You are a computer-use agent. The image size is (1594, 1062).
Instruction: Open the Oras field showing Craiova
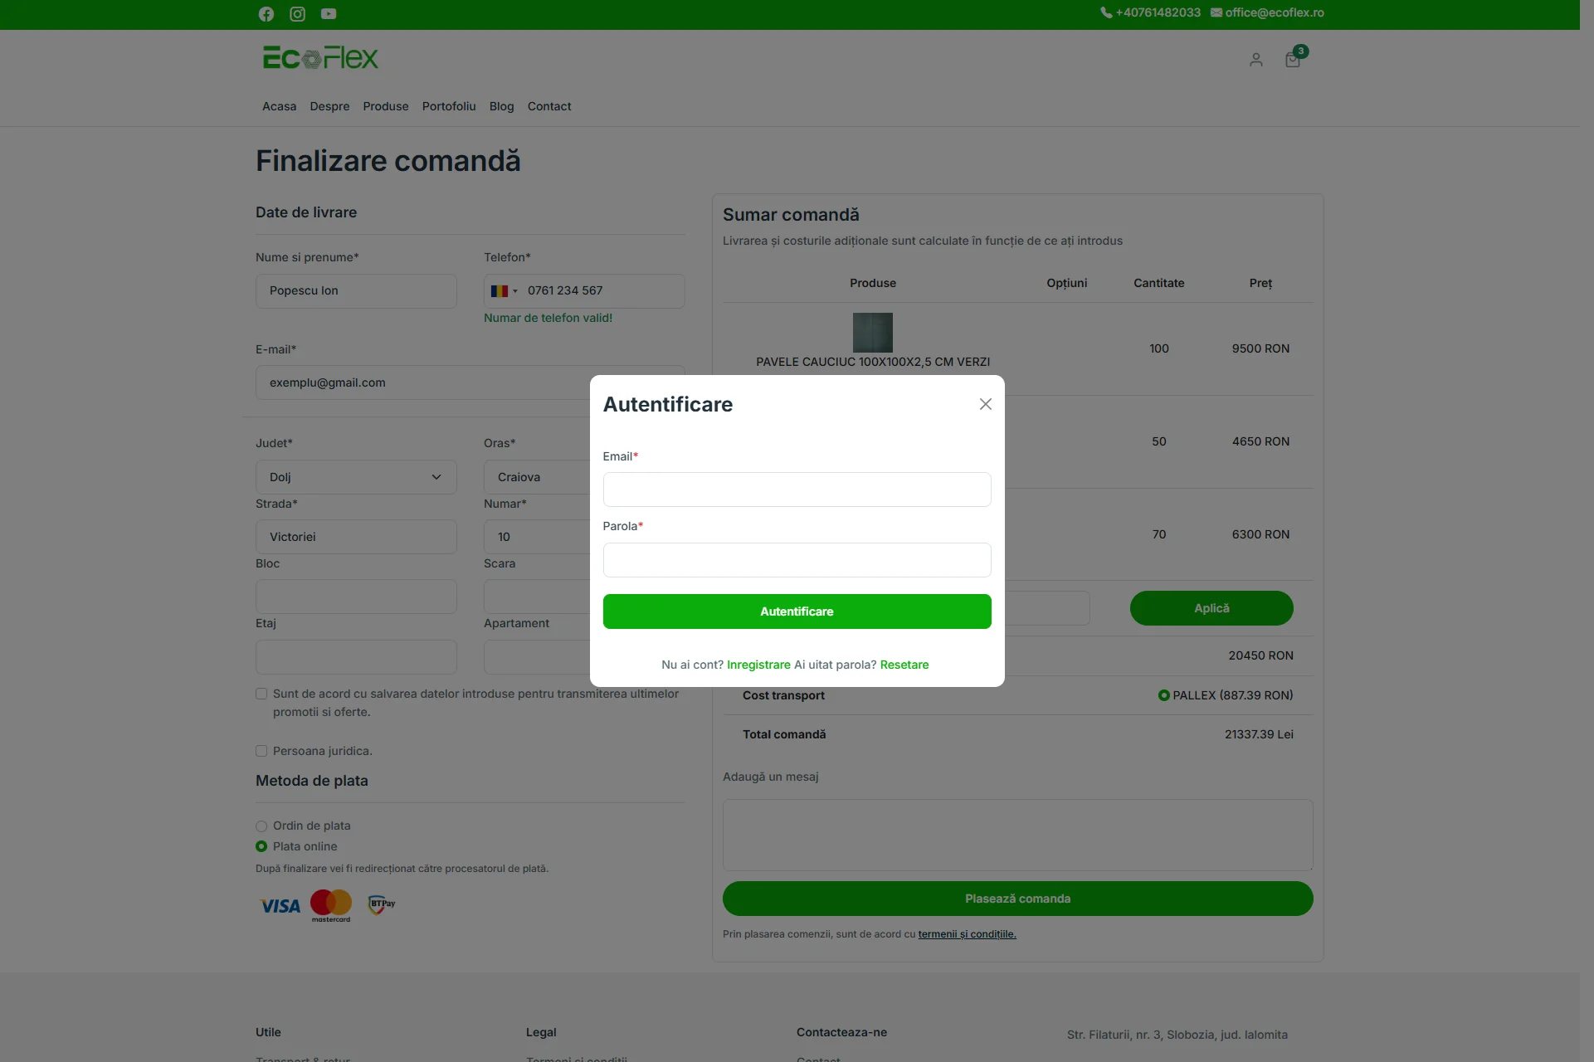pos(537,477)
